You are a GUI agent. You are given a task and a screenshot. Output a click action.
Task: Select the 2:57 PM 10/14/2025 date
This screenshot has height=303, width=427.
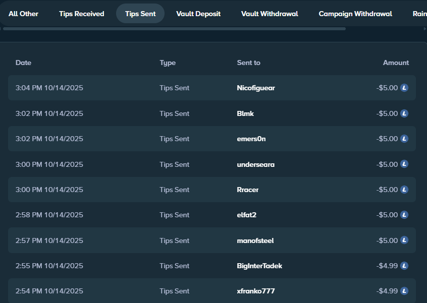[49, 240]
